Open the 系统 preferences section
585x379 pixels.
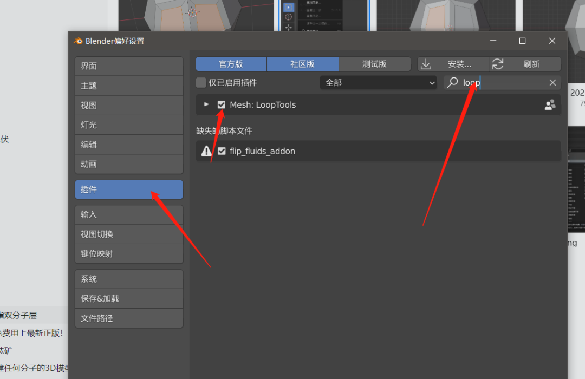(x=129, y=279)
